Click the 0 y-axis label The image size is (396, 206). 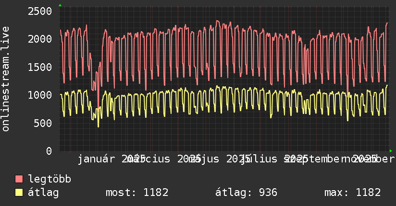pyautogui.click(x=49, y=151)
